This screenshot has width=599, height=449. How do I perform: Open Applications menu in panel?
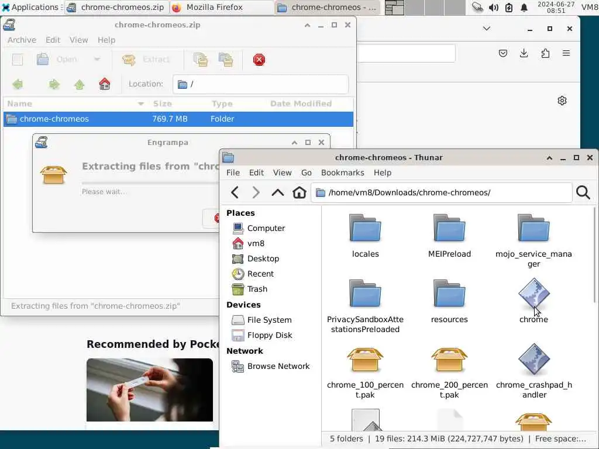30,7
